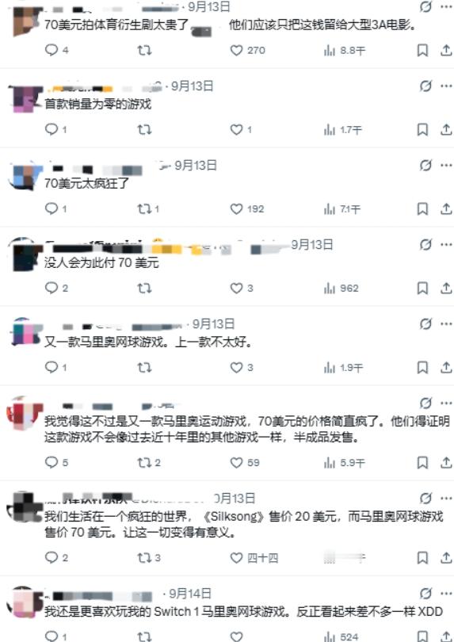Open three-dot menu on 70美元太疯狂了 tweet
Viewport: 454px width, 642px height.
pyautogui.click(x=446, y=166)
